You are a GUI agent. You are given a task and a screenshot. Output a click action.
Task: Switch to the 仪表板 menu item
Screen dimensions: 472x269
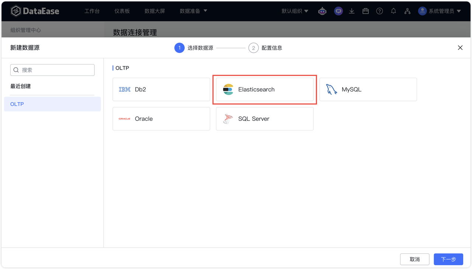pyautogui.click(x=122, y=11)
